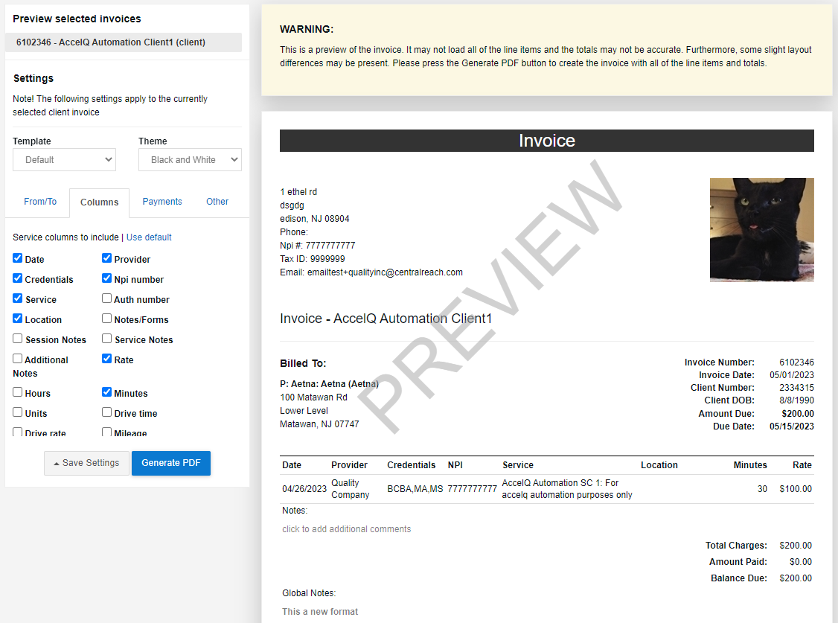This screenshot has width=838, height=623.
Task: Open the From/To tab
Action: coord(39,201)
